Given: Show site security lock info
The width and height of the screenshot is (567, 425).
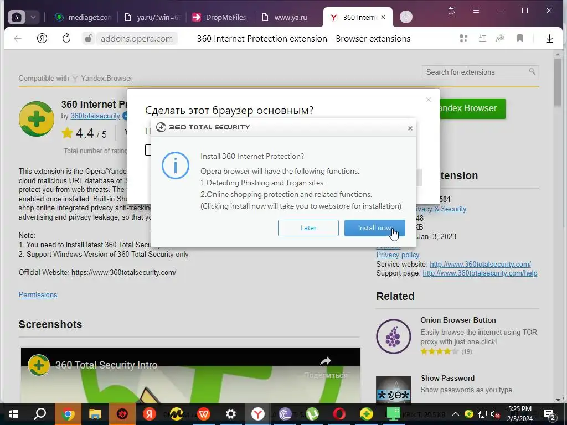Looking at the screenshot, I should (88, 38).
